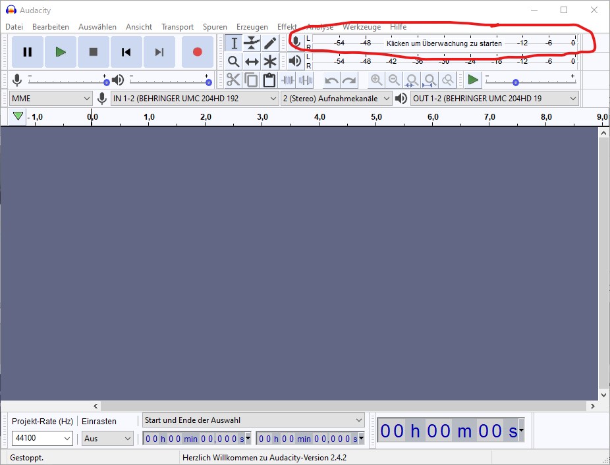Viewport: 610px width, 465px height.
Task: Click the Stop transport button
Action: coord(94,52)
